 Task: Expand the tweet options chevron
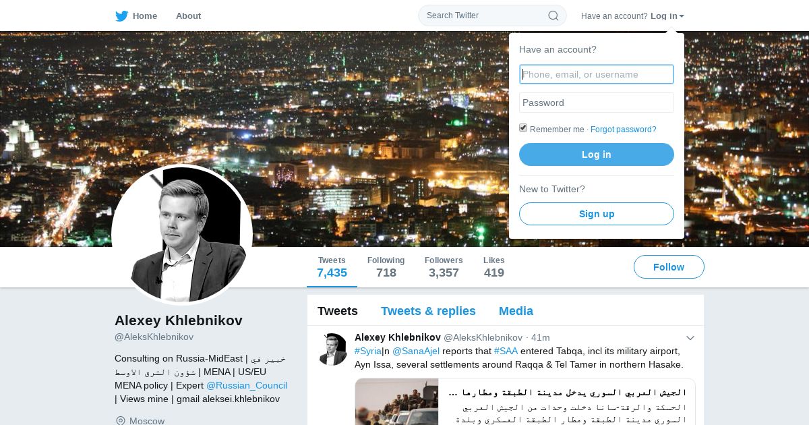690,337
